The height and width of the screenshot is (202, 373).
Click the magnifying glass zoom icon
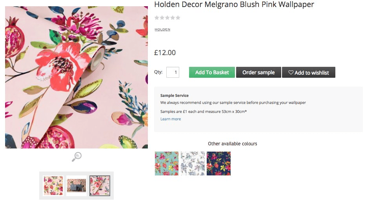point(76,157)
